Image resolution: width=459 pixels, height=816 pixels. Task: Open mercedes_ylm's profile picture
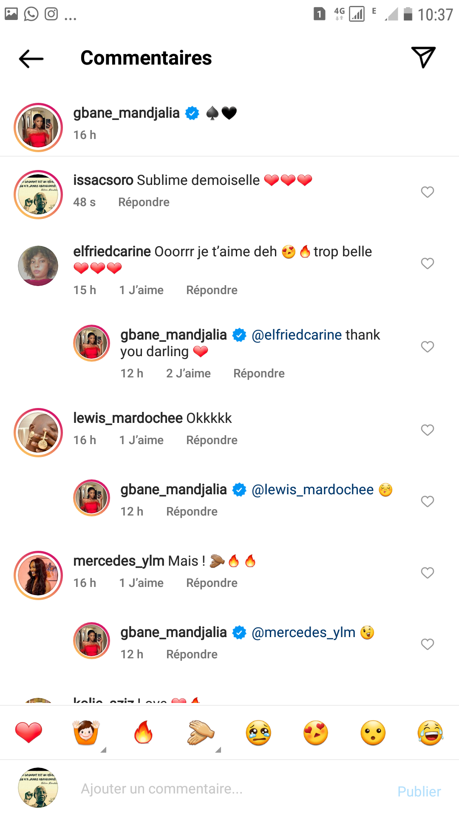click(x=38, y=575)
